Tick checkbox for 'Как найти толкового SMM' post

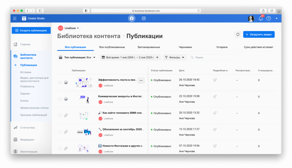point(60,115)
